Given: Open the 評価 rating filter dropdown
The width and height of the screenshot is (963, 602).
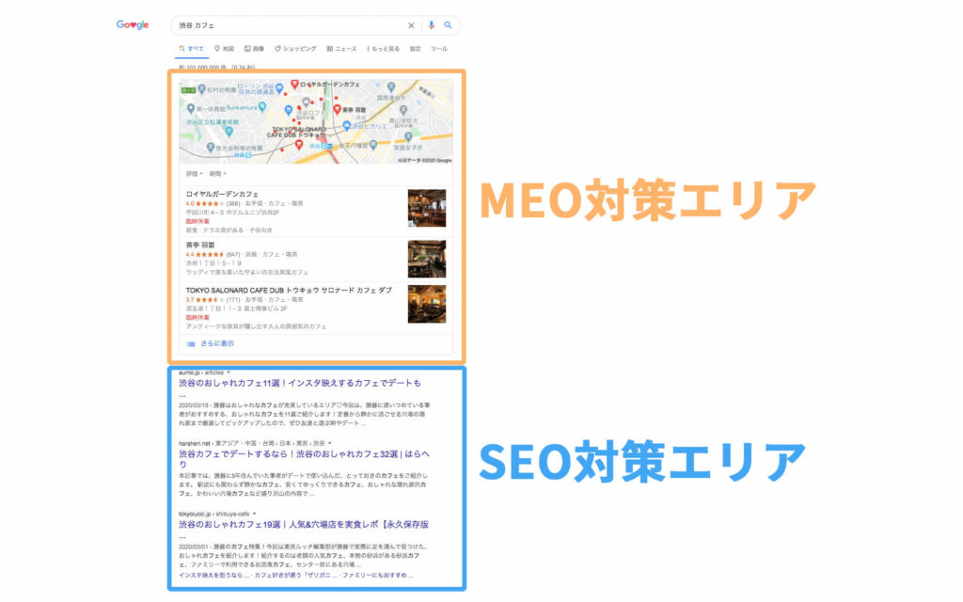Looking at the screenshot, I should 196,174.
